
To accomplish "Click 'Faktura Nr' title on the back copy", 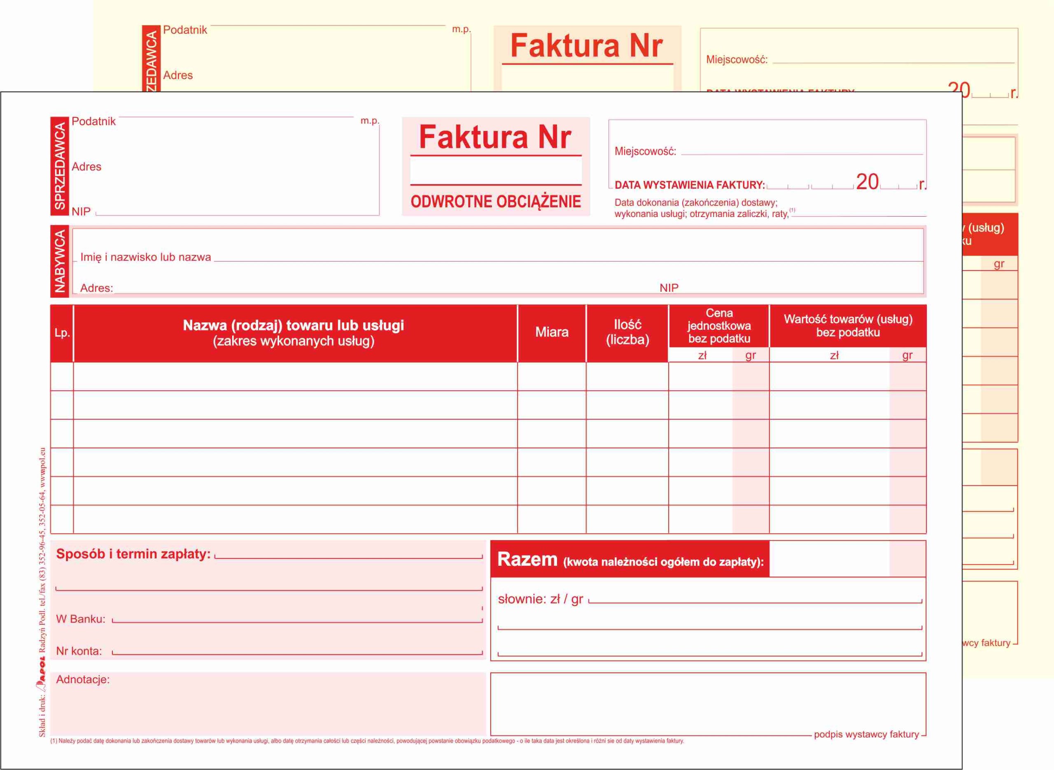I will pos(586,46).
